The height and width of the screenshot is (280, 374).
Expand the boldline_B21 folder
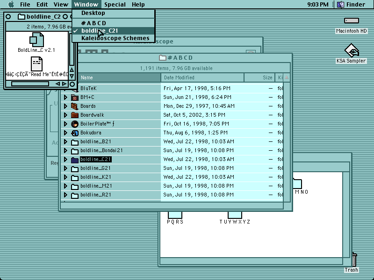point(65,142)
